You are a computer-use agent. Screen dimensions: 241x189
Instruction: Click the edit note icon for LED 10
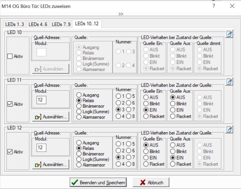click(229, 34)
